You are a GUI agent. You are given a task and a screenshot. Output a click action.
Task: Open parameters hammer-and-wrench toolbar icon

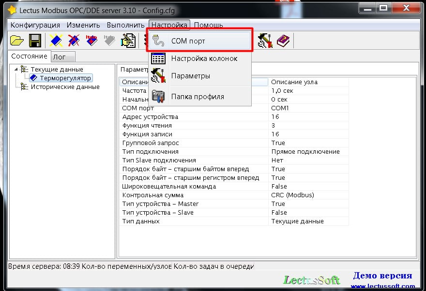point(265,41)
